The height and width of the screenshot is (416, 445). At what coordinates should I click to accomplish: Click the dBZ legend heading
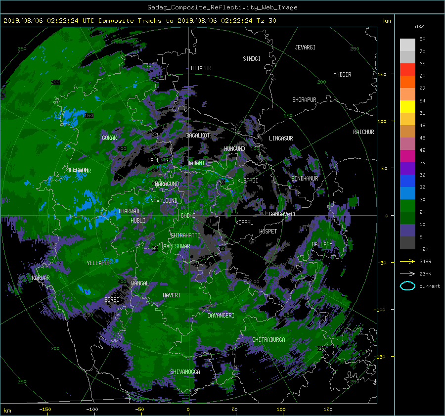(x=419, y=27)
